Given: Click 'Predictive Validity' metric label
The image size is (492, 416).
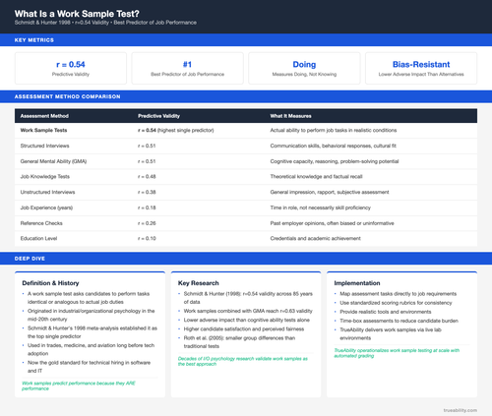Looking at the screenshot, I should click(71, 75).
